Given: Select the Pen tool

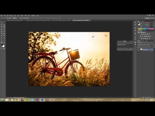Looking at the screenshot, I should (x=1, y=38).
